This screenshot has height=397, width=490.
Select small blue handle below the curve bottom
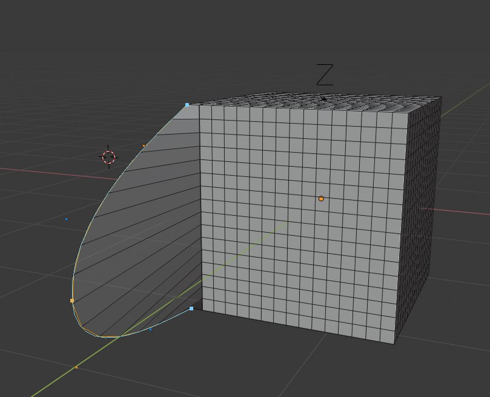point(150,329)
